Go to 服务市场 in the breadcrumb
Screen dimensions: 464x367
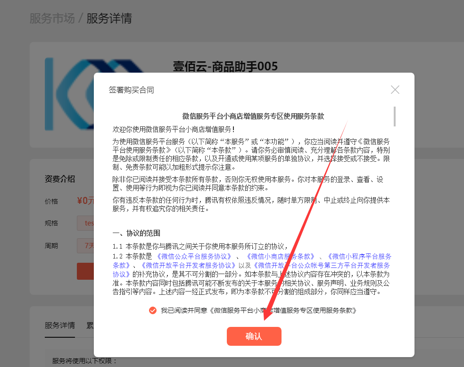coord(52,18)
